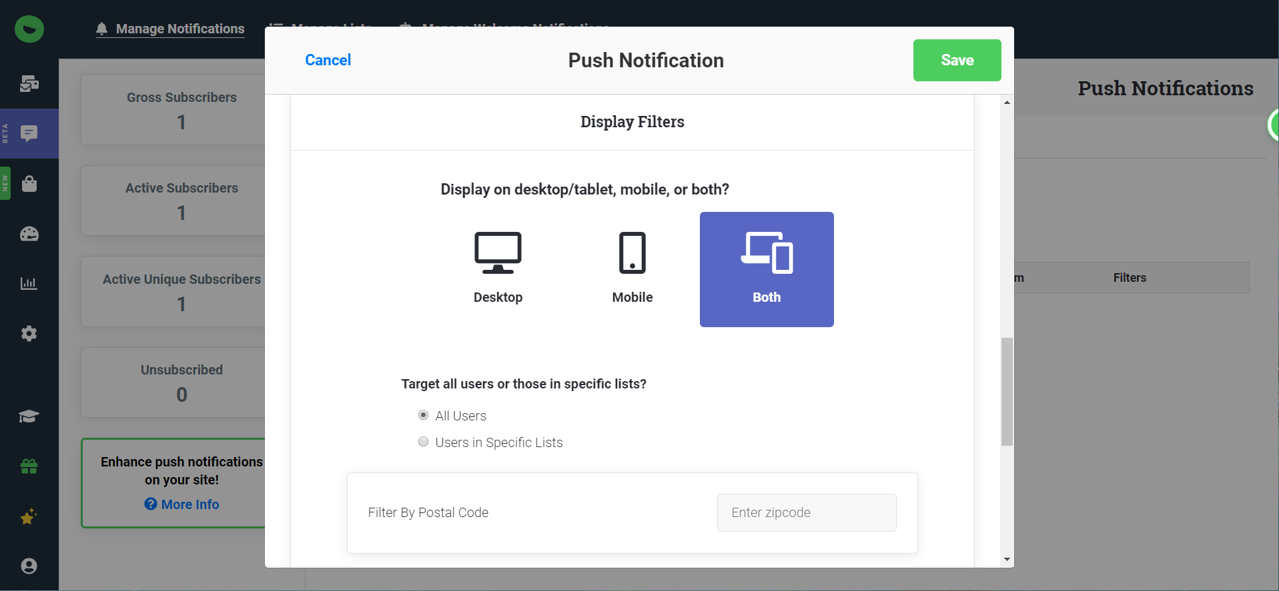Screen dimensions: 1279x591
Task: Open the star rewards sidebar icon
Action: 29,516
